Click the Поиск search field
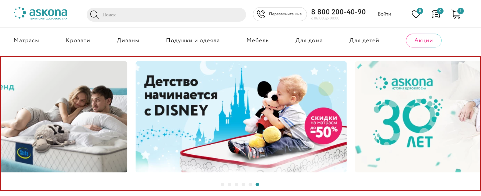 click(x=166, y=15)
